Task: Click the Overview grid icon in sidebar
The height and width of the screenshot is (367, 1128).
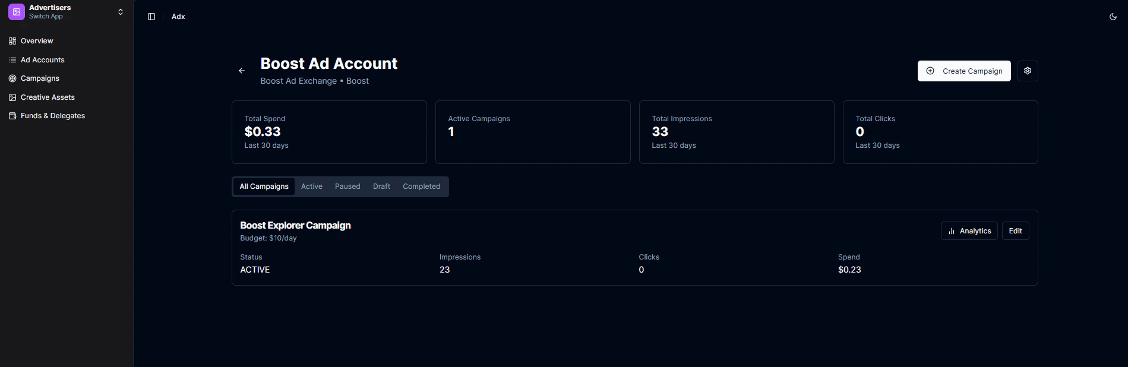Action: [12, 41]
